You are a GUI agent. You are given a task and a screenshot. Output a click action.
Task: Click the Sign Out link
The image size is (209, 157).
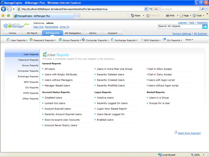pos(38,27)
